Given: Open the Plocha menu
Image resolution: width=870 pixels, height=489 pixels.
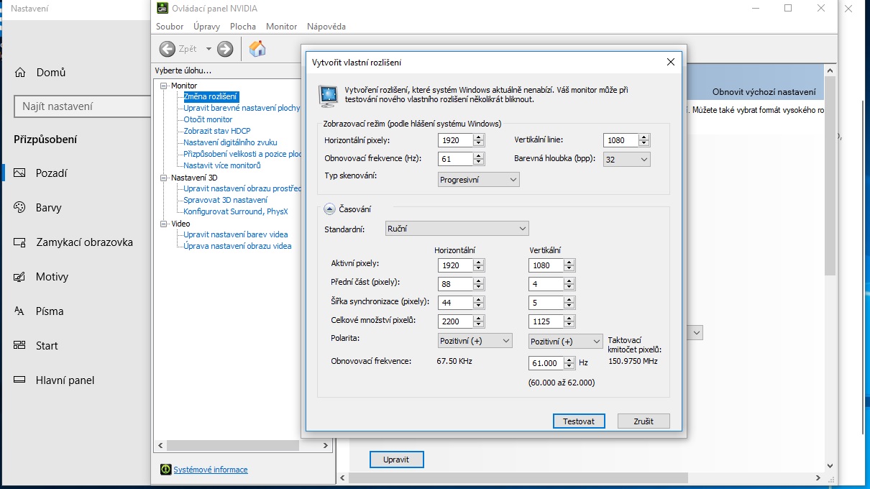Looking at the screenshot, I should point(243,27).
